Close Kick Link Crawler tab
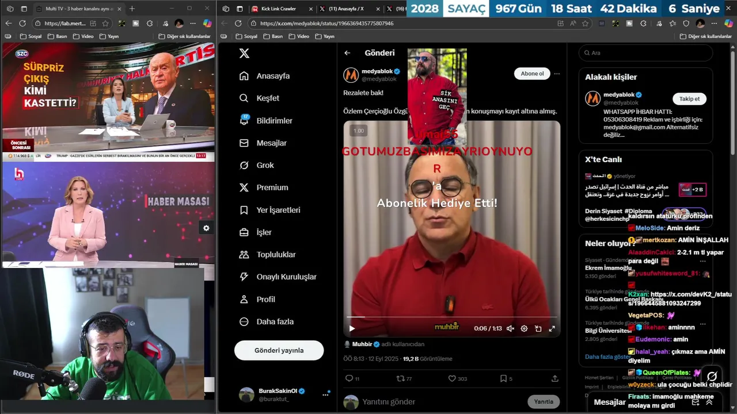Screen dimensions: 737x414 tap(310, 9)
